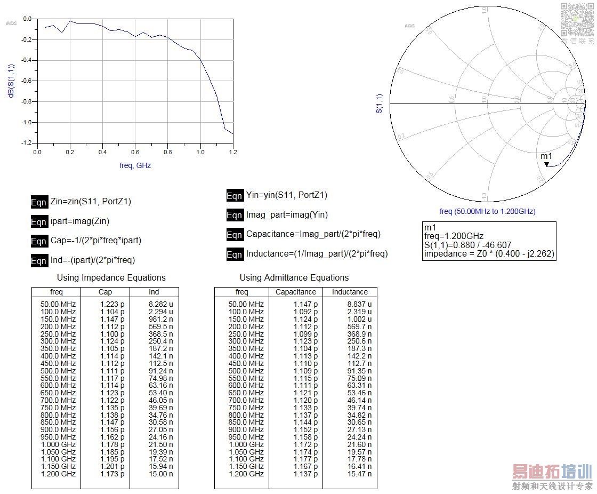The width and height of the screenshot is (597, 494).
Task: Click the m1 label on the Smith chart
Action: click(x=546, y=156)
